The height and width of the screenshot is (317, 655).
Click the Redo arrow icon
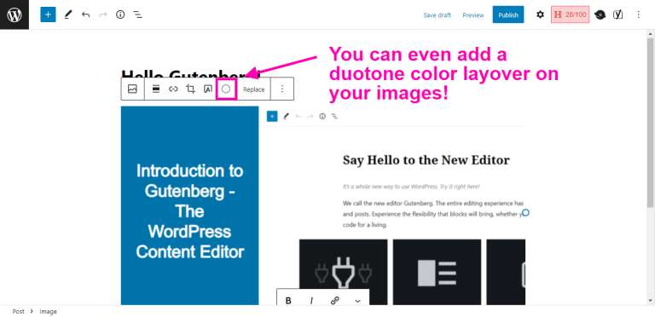[x=102, y=14]
